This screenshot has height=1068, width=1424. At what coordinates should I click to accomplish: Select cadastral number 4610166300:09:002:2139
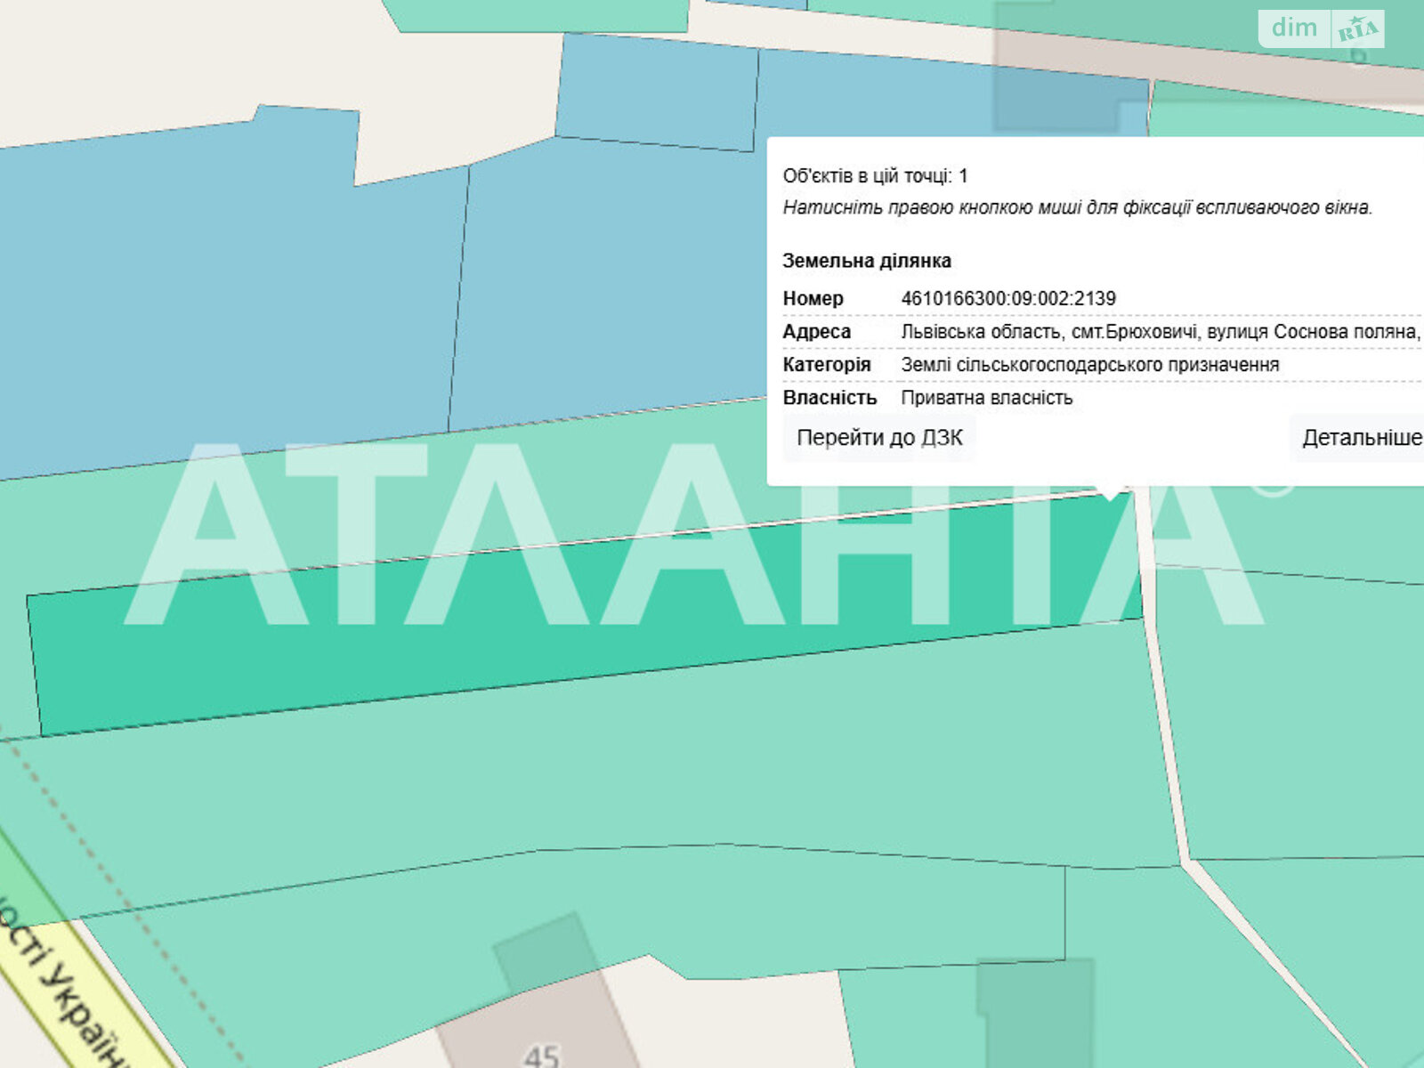(1008, 298)
